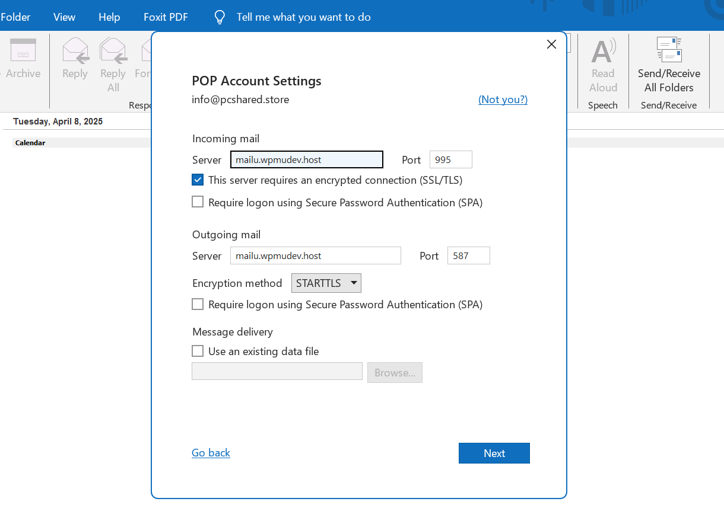Enable SPA logon for incoming mail
Screen dimensions: 724x524
point(198,202)
